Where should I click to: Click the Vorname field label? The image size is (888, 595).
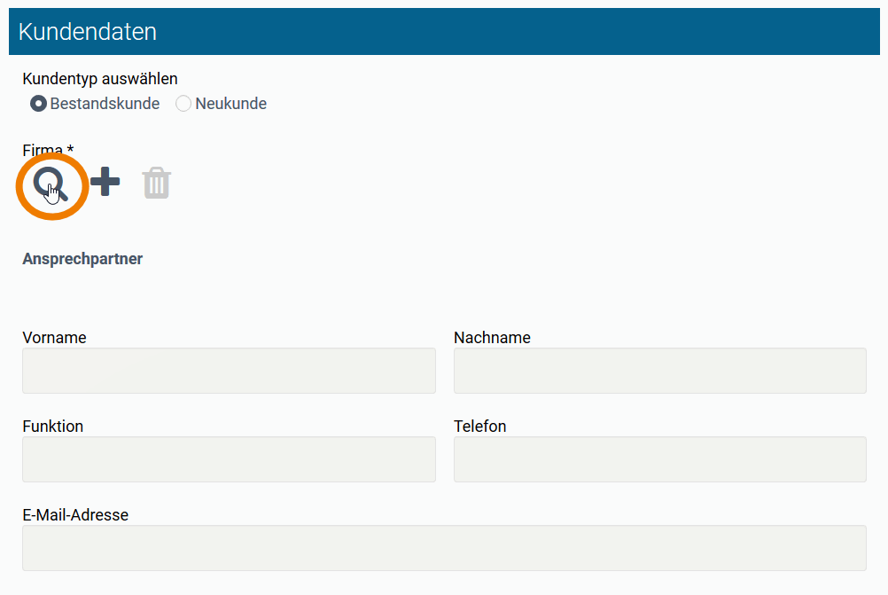tap(54, 337)
